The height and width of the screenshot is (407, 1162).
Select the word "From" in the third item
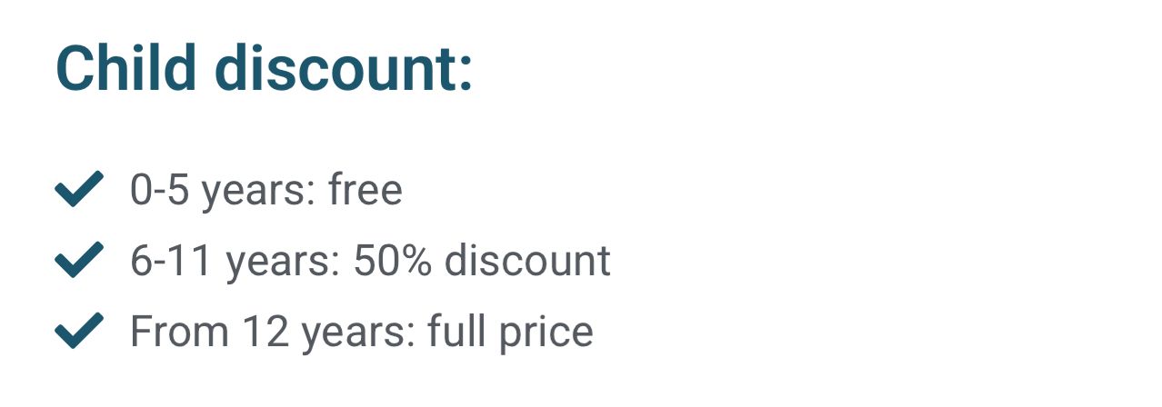tap(179, 332)
